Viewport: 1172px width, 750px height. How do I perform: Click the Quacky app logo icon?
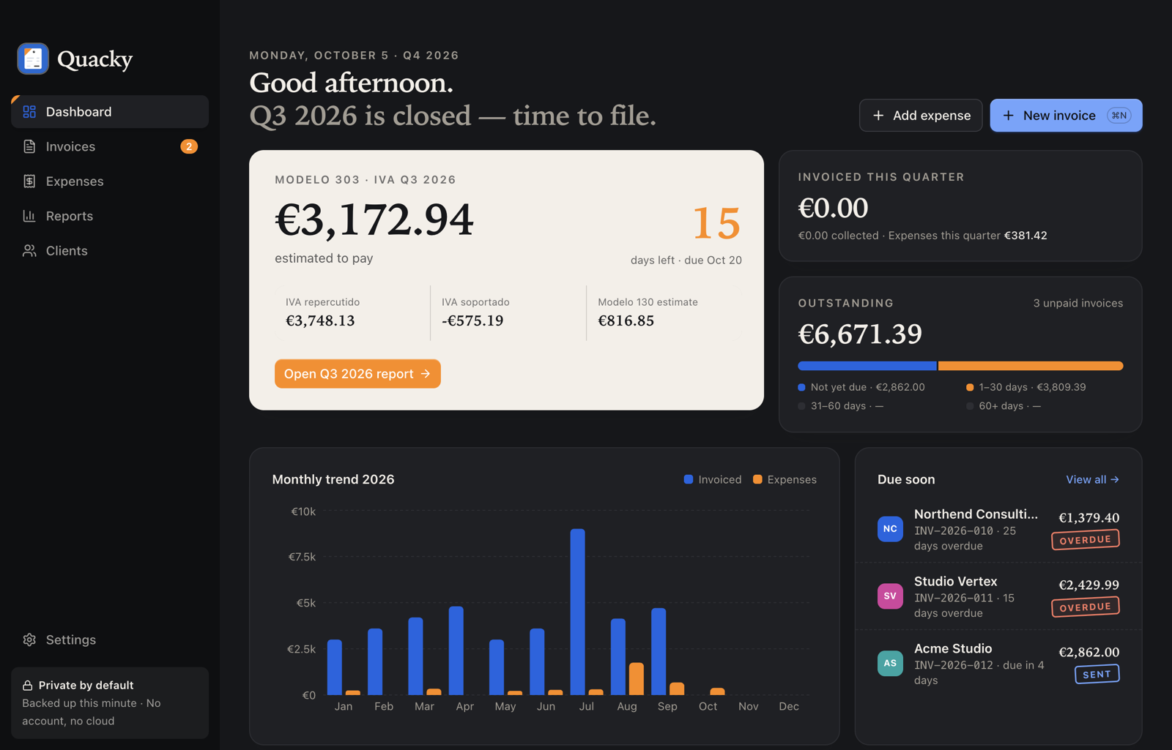33,59
